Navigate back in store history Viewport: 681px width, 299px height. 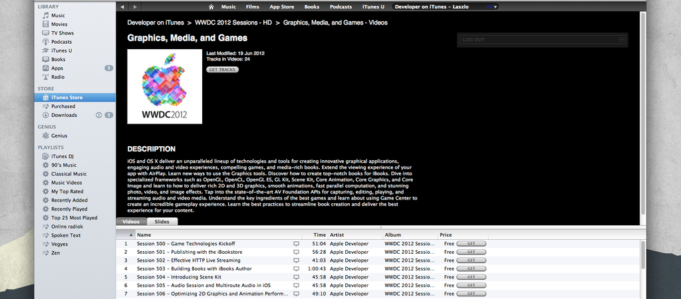point(122,7)
